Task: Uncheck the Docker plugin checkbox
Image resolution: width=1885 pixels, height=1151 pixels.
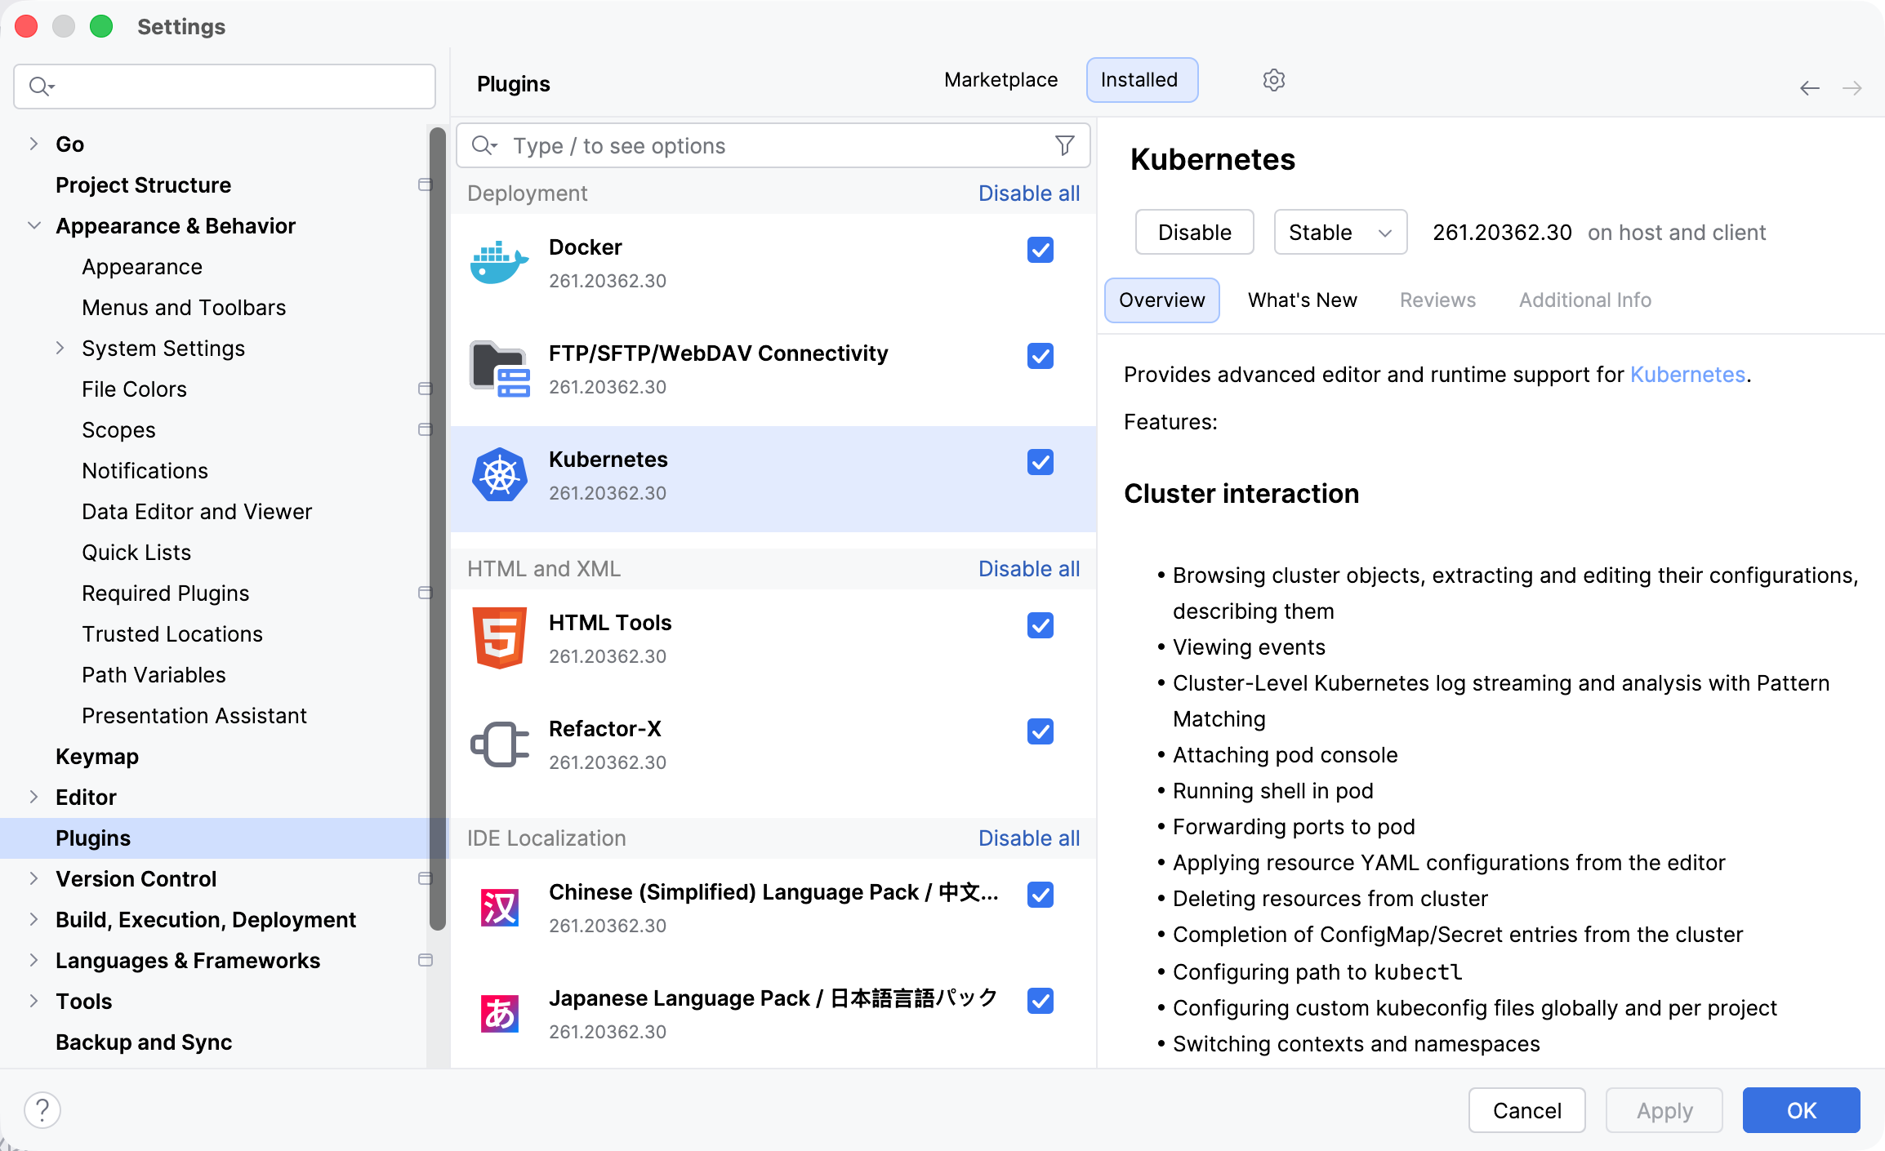Action: (x=1040, y=250)
